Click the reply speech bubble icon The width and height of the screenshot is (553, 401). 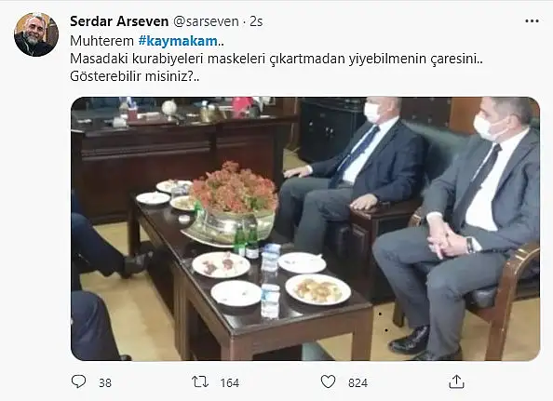78,381
